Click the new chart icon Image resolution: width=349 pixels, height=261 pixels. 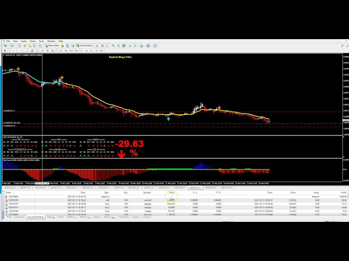tap(5, 46)
